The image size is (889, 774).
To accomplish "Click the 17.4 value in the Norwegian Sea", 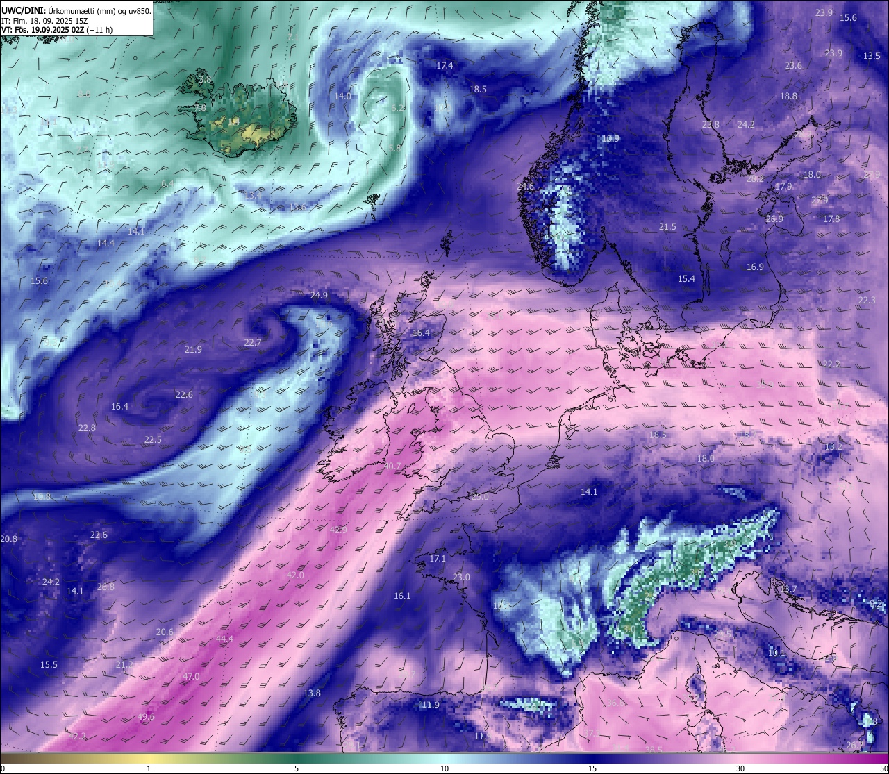I will (x=444, y=65).
